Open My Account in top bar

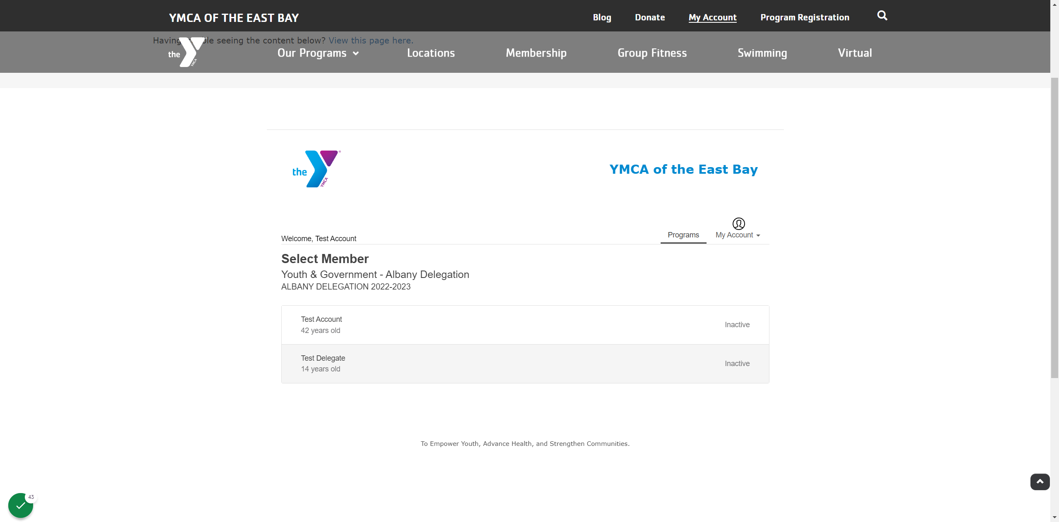point(712,17)
